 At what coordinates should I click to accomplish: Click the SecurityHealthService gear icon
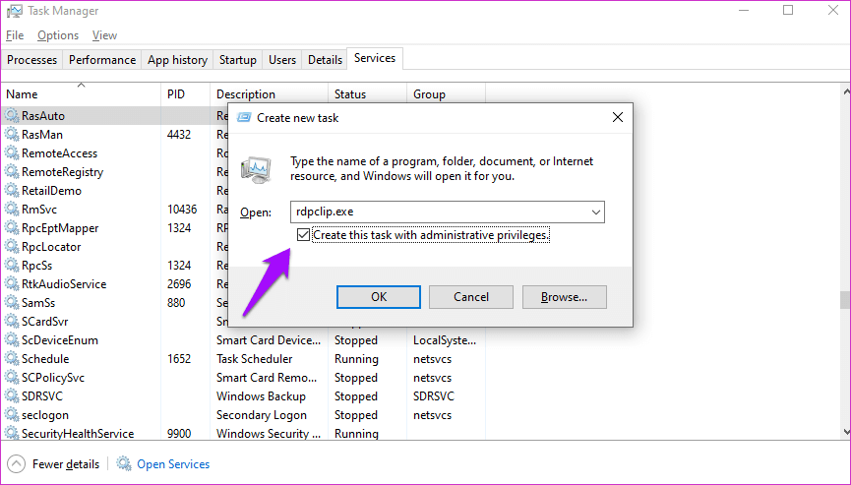(12, 434)
